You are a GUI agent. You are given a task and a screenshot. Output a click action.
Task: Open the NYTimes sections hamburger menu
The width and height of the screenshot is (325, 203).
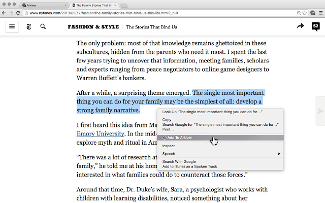coord(12,26)
